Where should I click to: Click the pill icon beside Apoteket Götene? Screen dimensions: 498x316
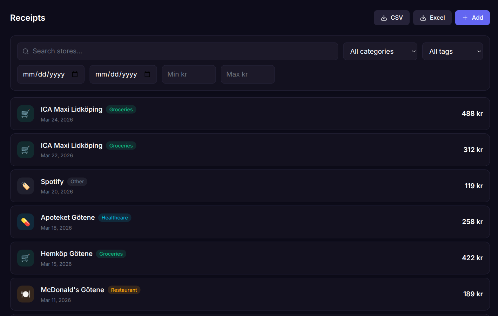click(26, 222)
